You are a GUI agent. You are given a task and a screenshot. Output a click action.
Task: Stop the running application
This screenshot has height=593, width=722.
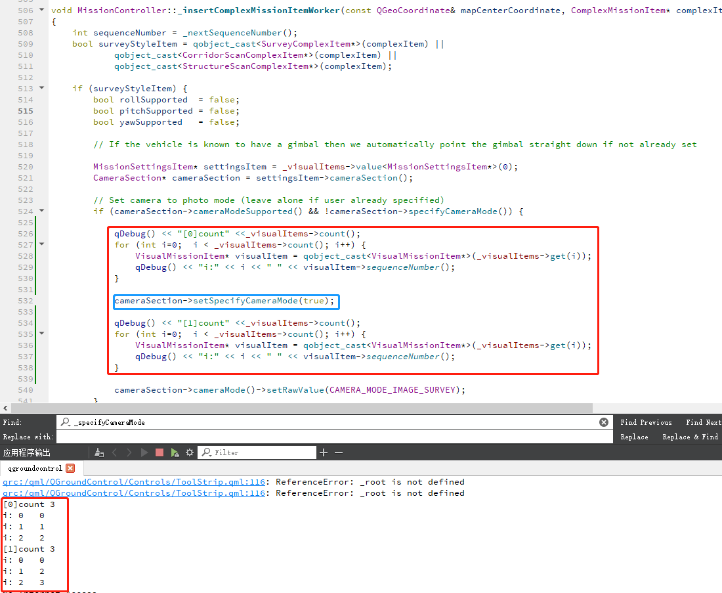[158, 452]
